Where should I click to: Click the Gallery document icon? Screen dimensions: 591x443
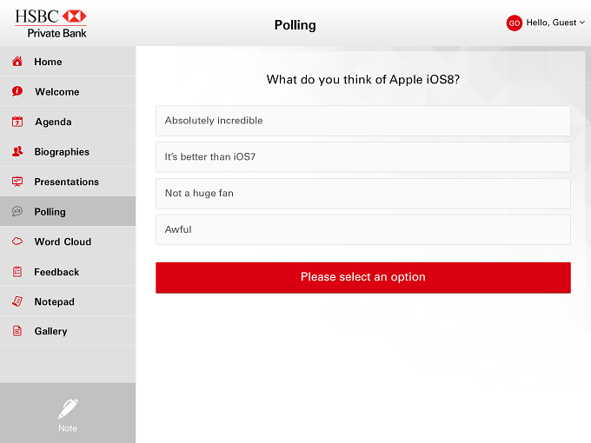(17, 331)
